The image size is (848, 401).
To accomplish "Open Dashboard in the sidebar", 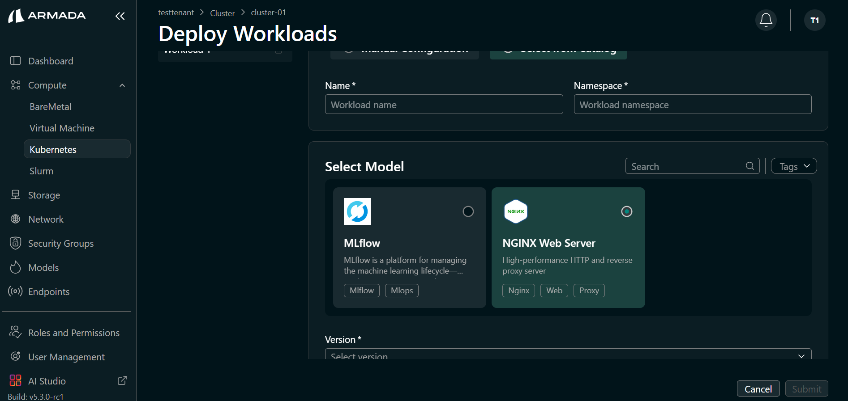I will [x=51, y=61].
